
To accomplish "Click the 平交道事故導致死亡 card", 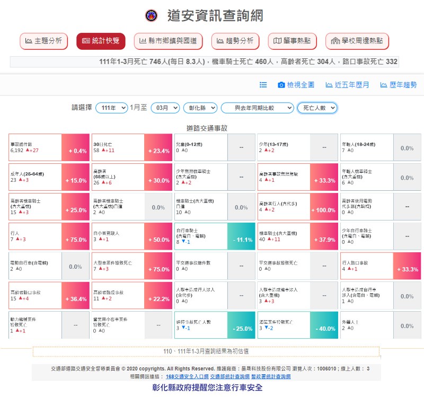I will coord(298,266).
